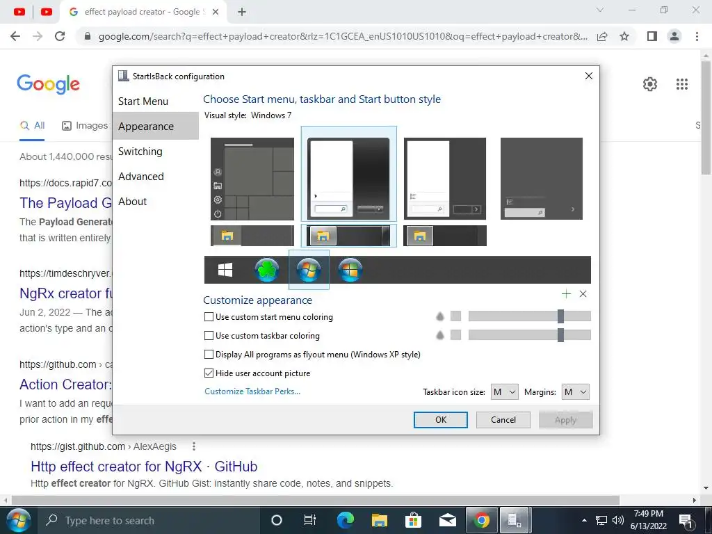The height and width of the screenshot is (534, 712).
Task: Open Http effect creator for NgRX result
Action: click(144, 467)
